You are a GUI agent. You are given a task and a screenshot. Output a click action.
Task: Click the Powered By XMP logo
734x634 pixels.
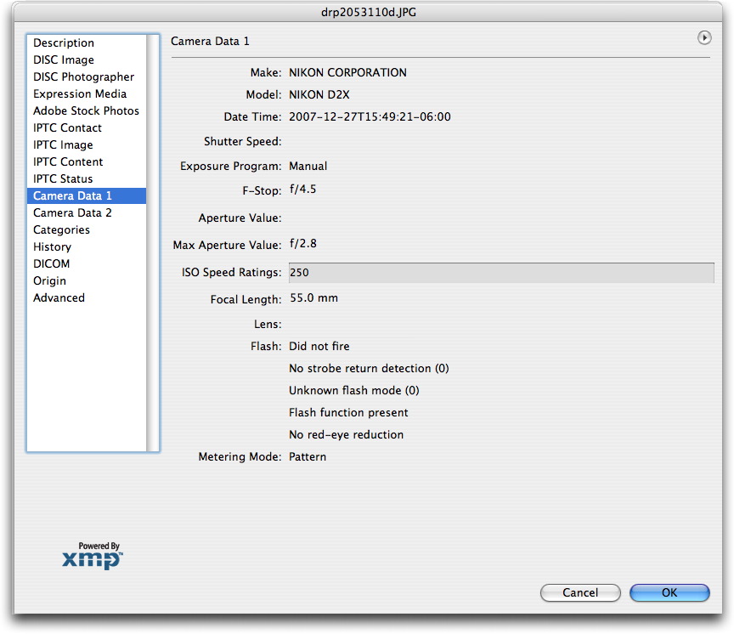93,557
